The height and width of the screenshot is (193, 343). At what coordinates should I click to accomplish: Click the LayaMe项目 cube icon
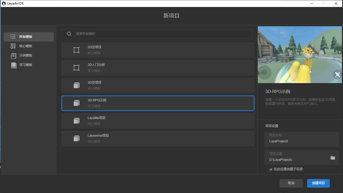point(76,121)
